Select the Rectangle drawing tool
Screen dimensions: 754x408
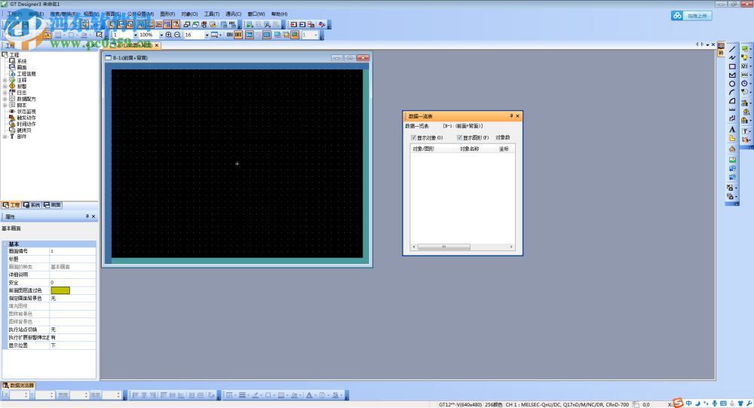732,66
